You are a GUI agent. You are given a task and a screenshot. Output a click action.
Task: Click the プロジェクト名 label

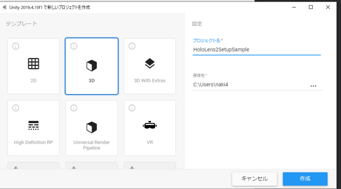[x=207, y=40]
